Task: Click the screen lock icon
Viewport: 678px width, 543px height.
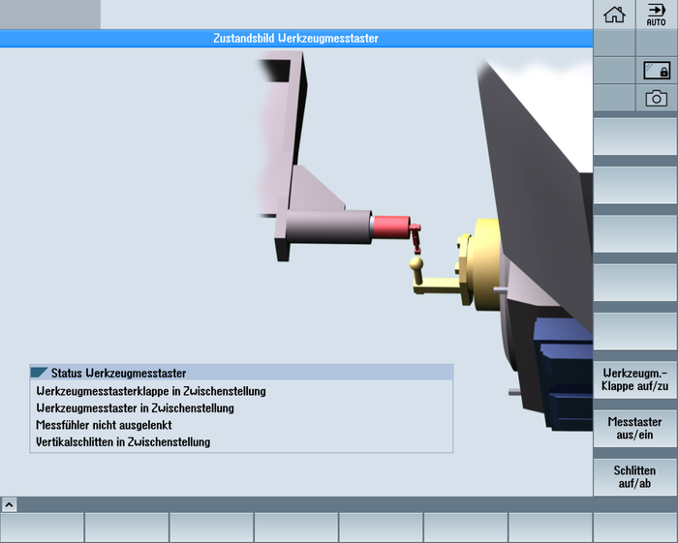Action: 656,71
